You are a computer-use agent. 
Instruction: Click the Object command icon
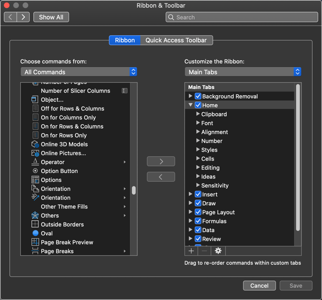35,100
